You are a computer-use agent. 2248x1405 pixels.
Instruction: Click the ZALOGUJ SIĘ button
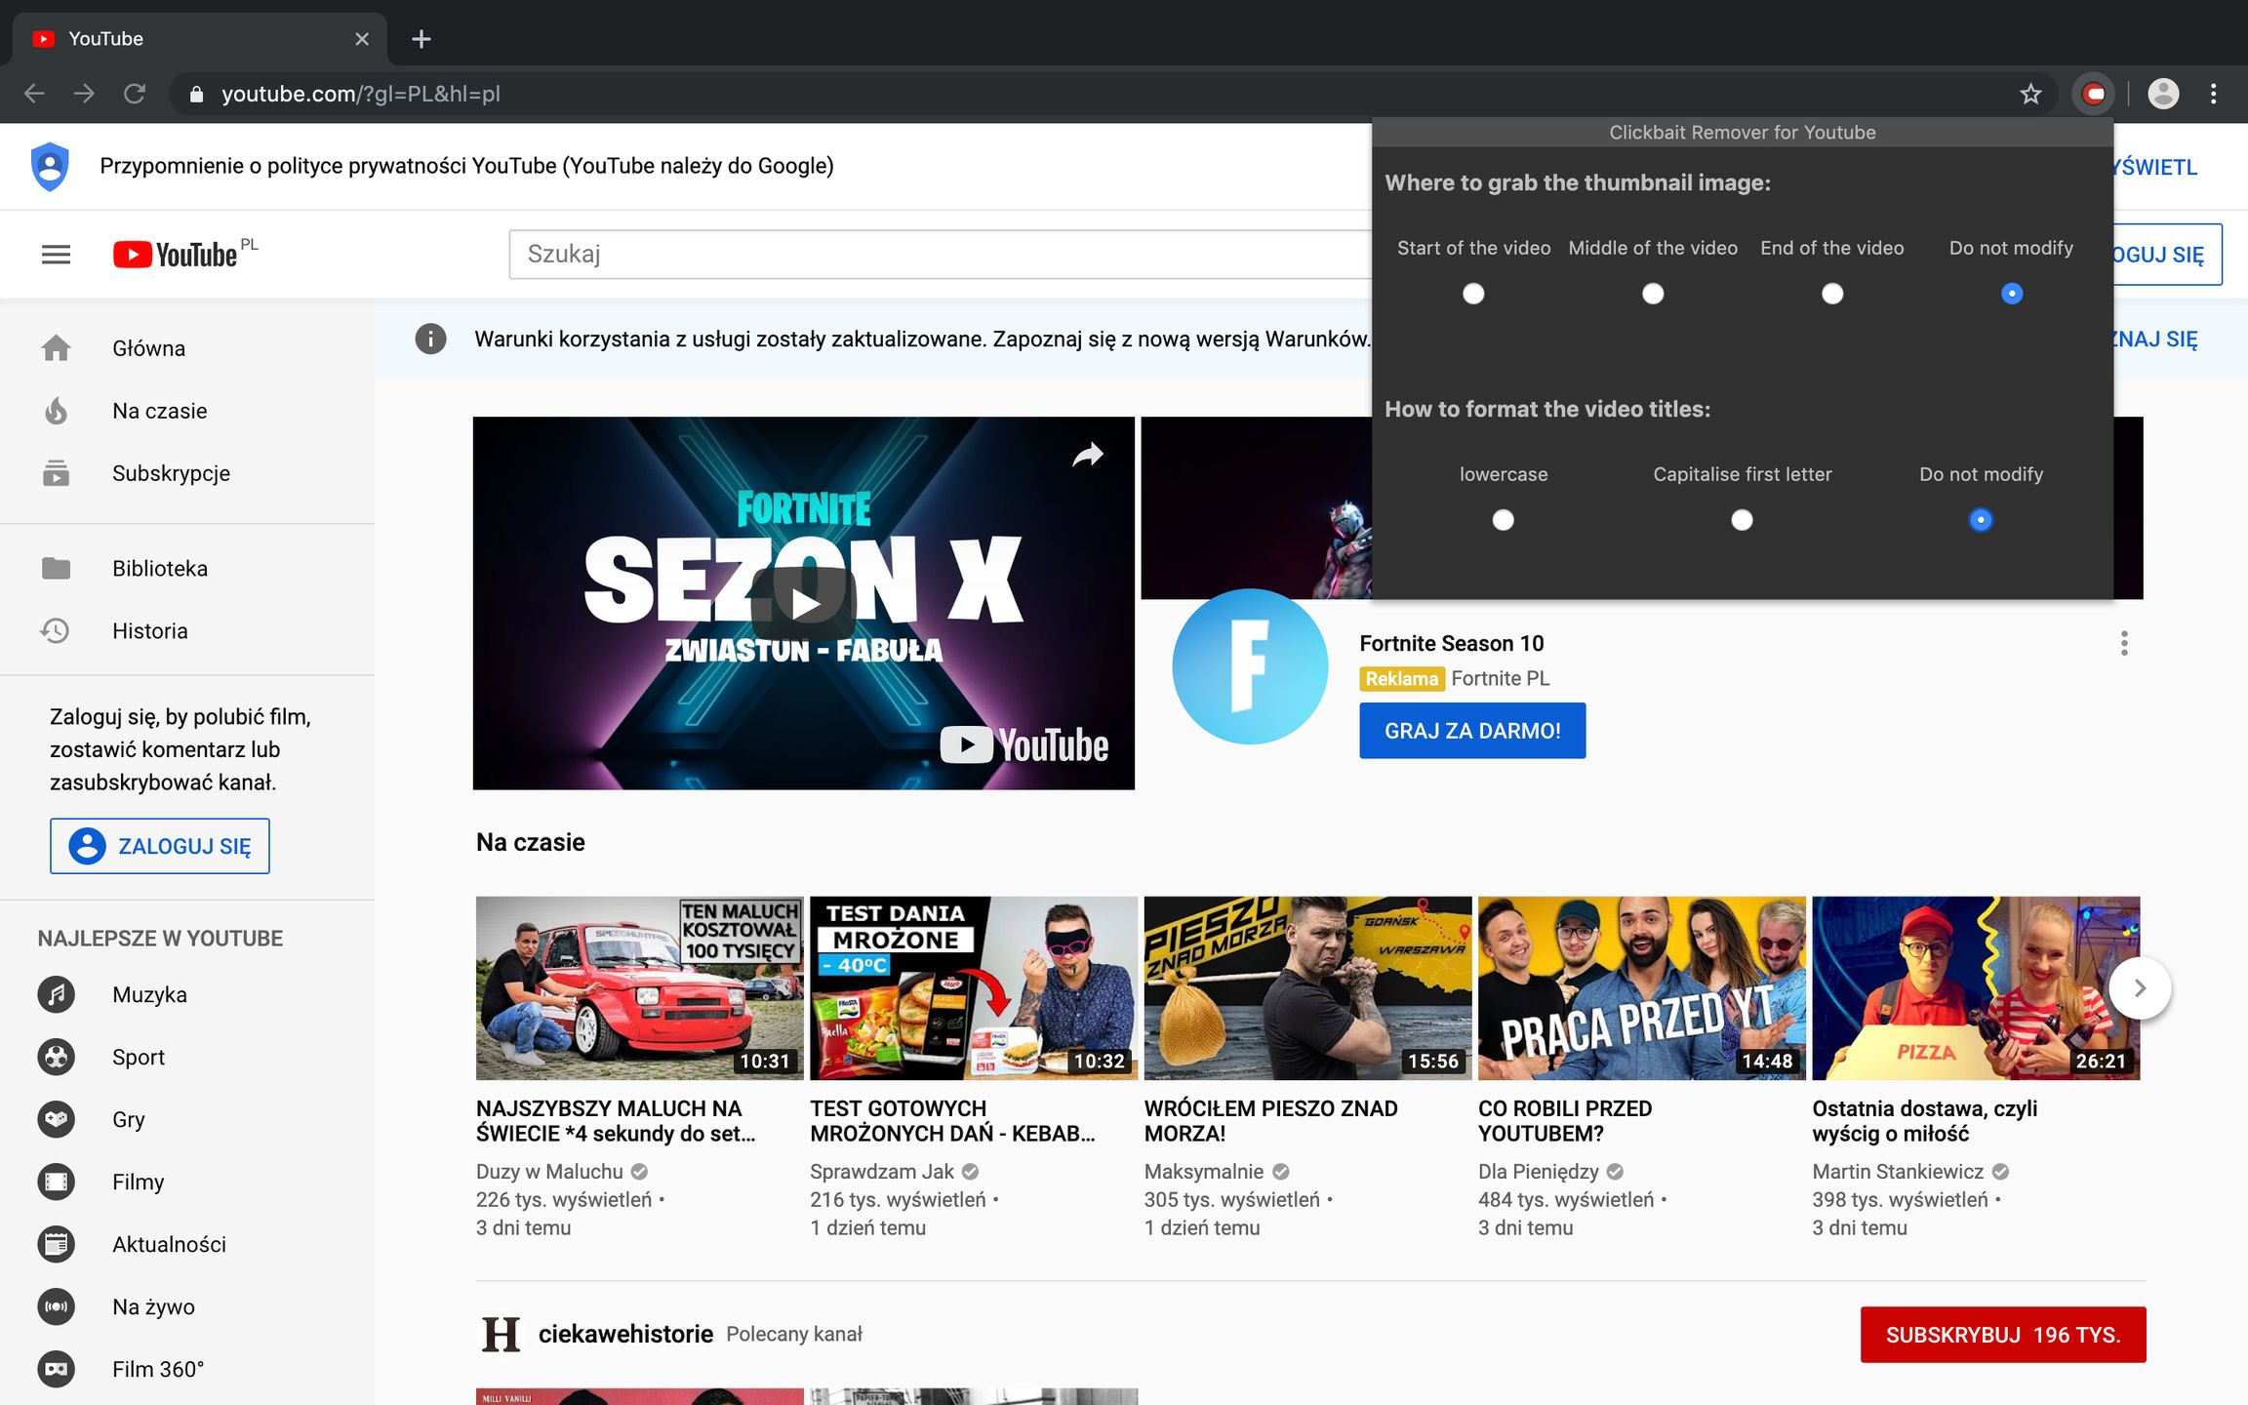pyautogui.click(x=159, y=846)
